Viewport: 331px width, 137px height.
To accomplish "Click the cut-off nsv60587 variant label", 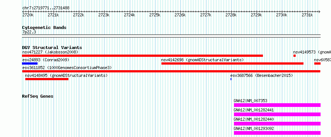I will tap(322, 60).
